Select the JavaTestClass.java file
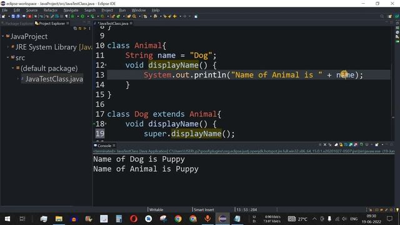Viewport: 400px width, 225px height. [x=54, y=79]
